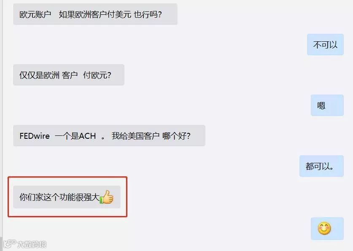The width and height of the screenshot is (353, 251).
Task: Click the 付欧元? text in the message
Action: coord(97,75)
